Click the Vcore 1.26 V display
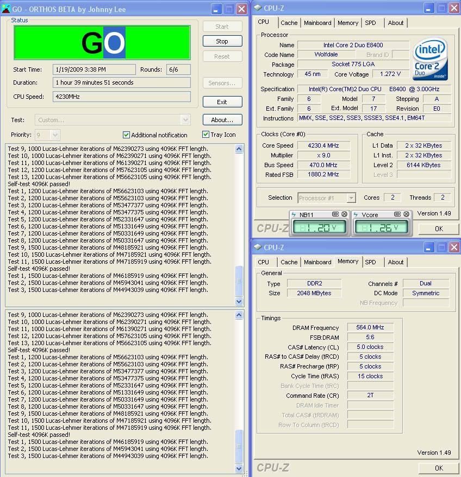Screen dimensions: 461x477 coord(382,227)
